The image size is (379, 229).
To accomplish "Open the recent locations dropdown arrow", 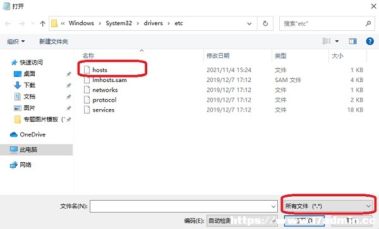I will coord(33,23).
